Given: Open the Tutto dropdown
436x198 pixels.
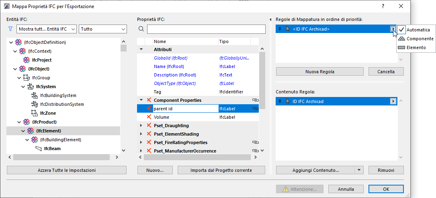Looking at the screenshot, I should [x=103, y=29].
